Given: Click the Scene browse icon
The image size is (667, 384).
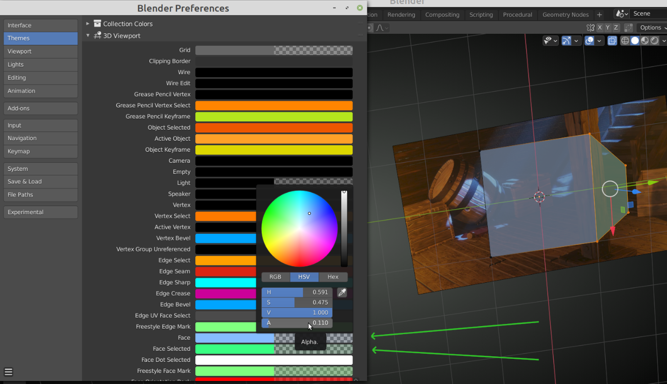Looking at the screenshot, I should point(622,14).
